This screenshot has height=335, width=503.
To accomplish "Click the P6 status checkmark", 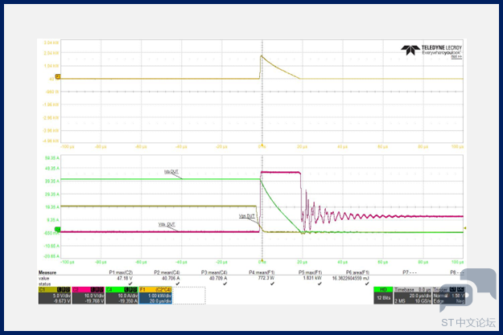I will pyautogui.click(x=367, y=284).
